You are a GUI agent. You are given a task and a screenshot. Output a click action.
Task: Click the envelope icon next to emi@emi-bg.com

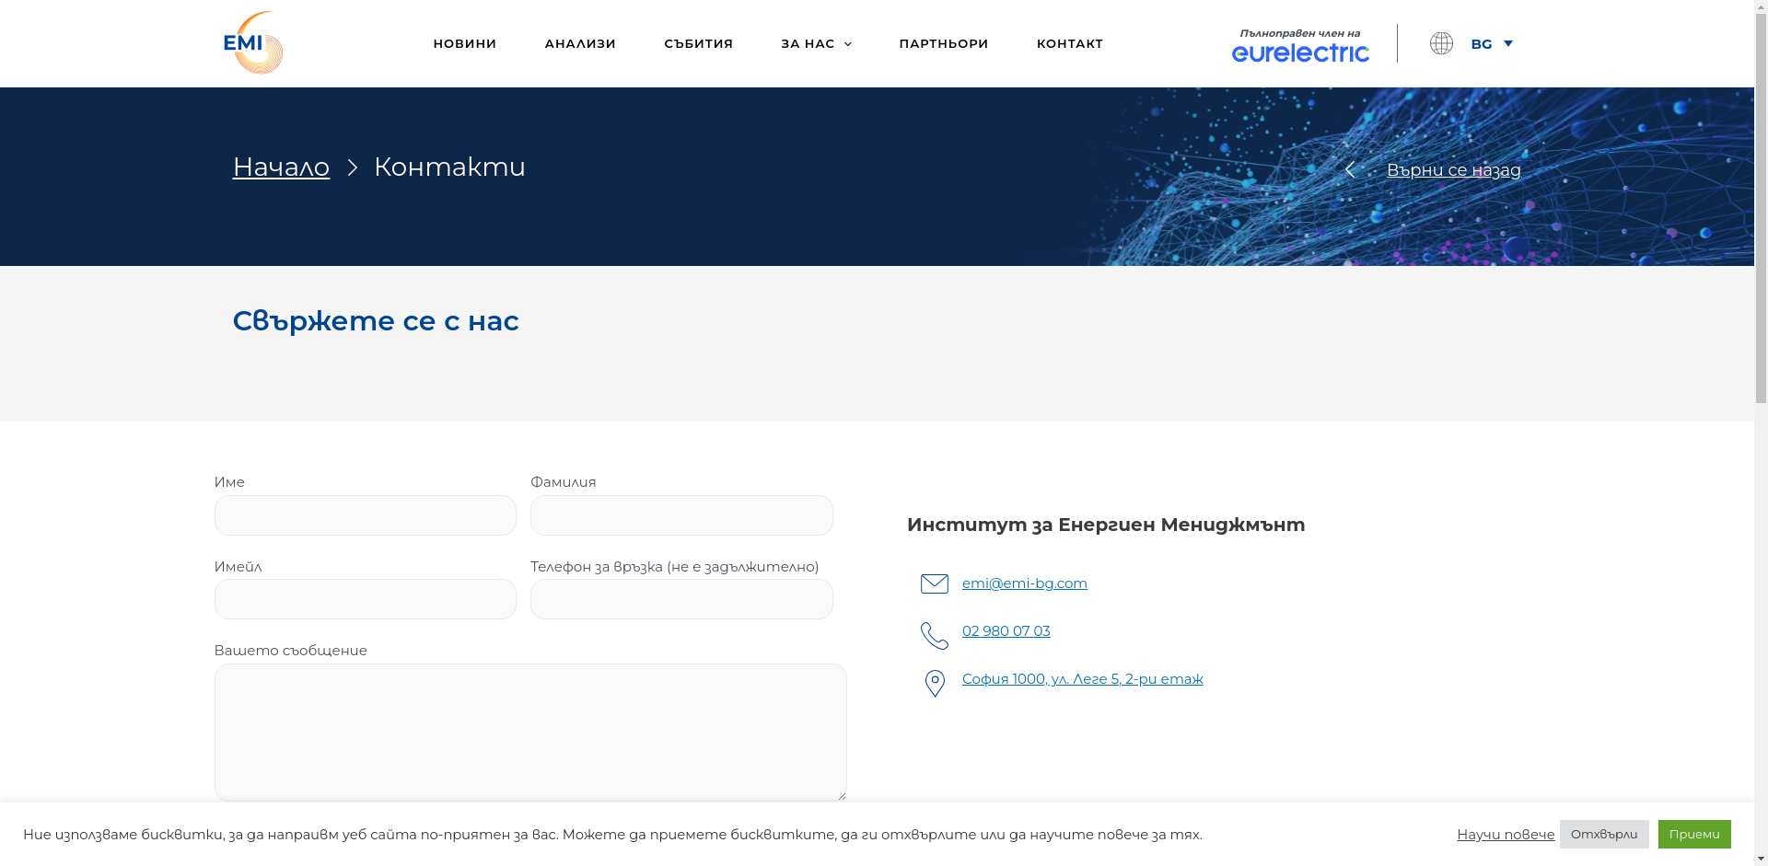[x=935, y=583]
